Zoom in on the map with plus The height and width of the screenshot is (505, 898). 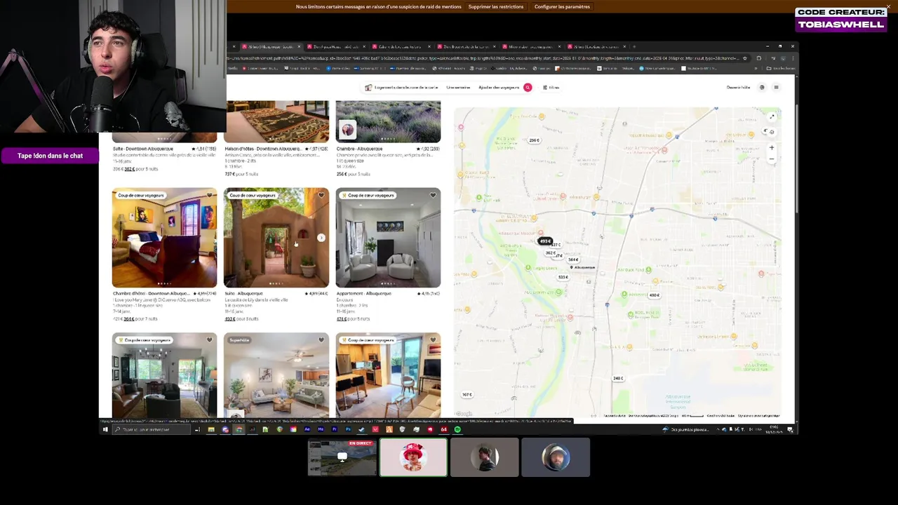coord(772,148)
